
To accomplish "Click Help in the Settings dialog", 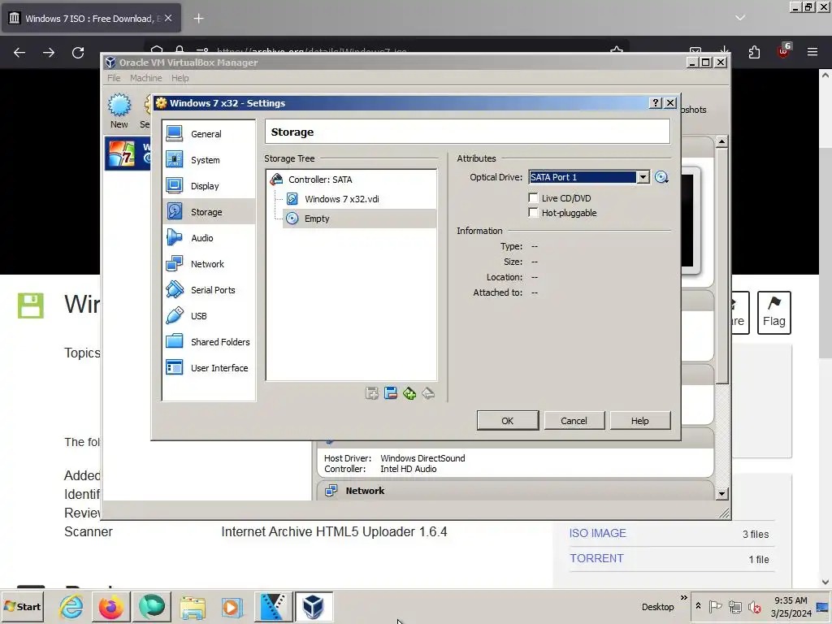I will 640,421.
